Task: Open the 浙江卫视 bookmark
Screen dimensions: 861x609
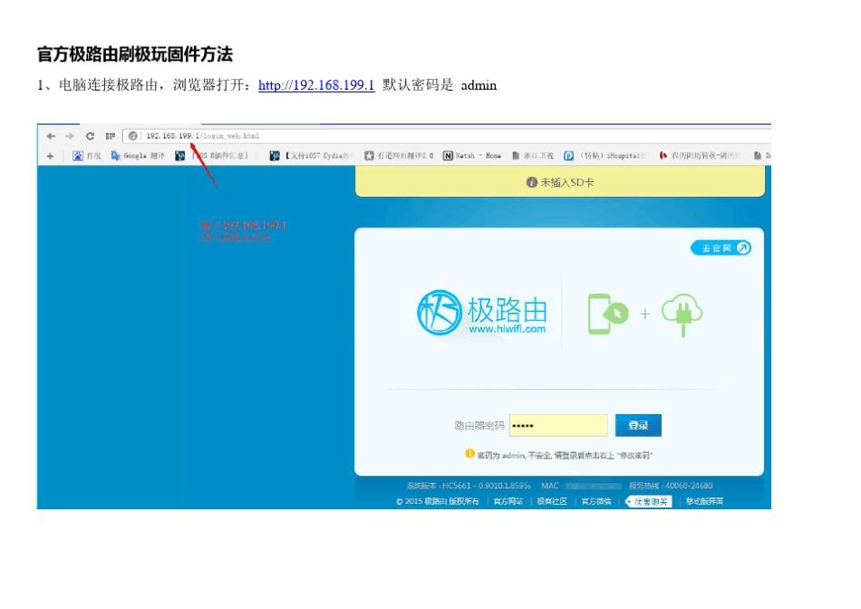Action: pos(533,156)
